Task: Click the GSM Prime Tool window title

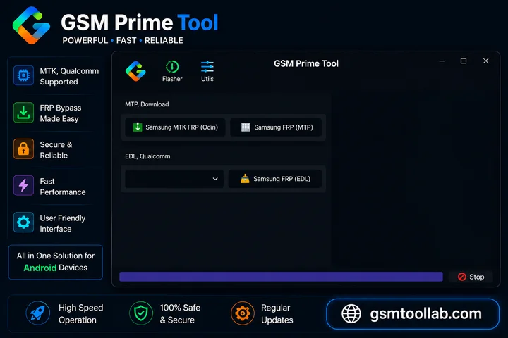Action: pos(306,63)
